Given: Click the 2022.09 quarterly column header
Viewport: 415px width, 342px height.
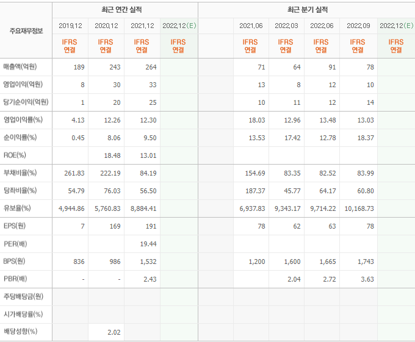Looking at the screenshot, I should [358, 26].
